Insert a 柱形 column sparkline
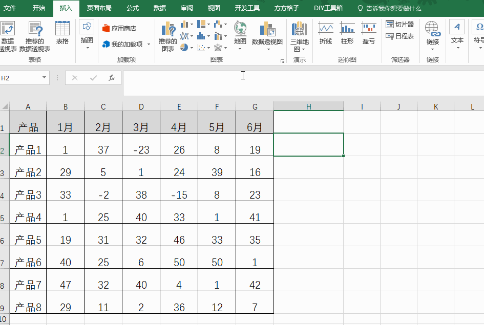484x325 pixels. (347, 33)
